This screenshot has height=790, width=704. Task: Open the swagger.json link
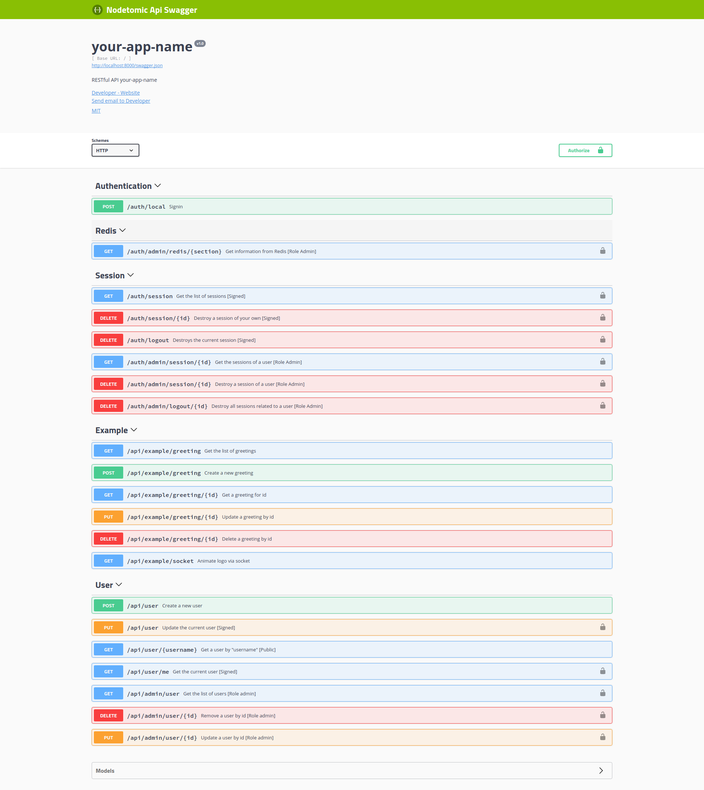(x=127, y=65)
